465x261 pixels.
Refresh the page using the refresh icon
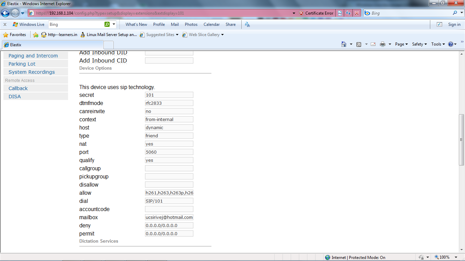348,13
